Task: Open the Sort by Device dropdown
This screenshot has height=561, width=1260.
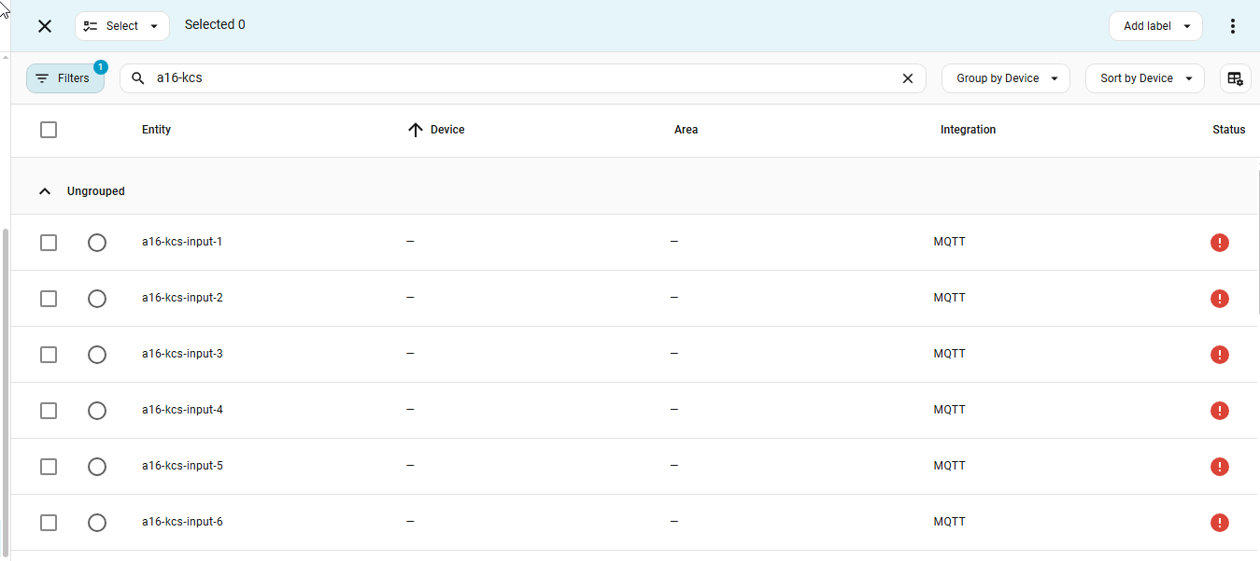Action: click(x=1144, y=78)
